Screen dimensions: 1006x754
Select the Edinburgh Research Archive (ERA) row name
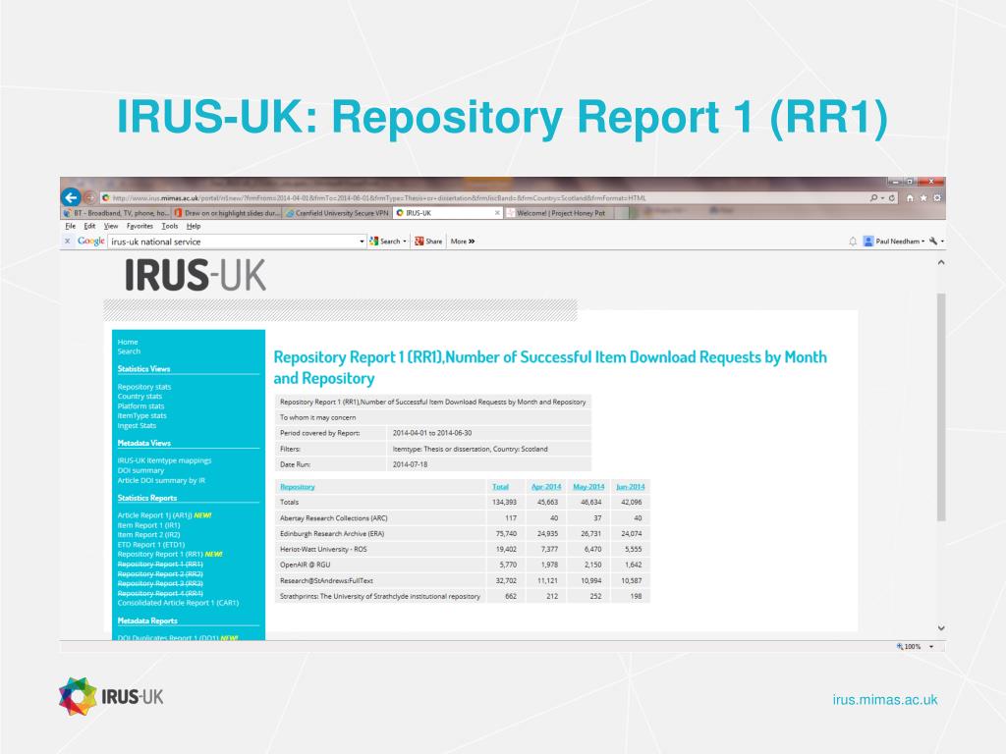(332, 533)
